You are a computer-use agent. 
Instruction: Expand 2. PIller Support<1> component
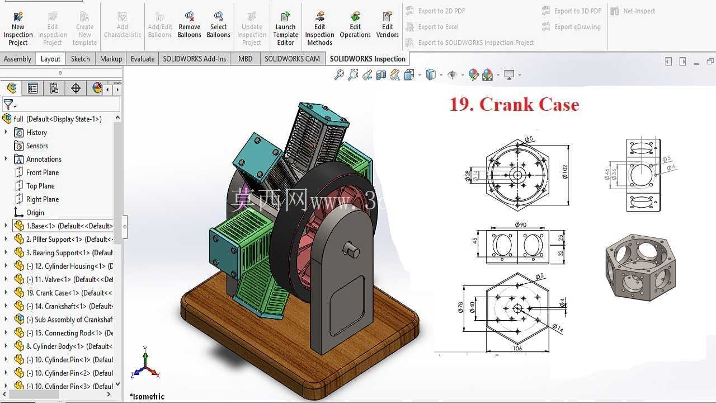pos(6,239)
